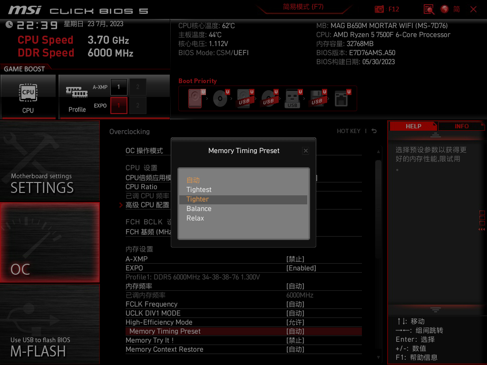Select the network boot device icon
Screen dimensions: 487x365
pos(341,99)
